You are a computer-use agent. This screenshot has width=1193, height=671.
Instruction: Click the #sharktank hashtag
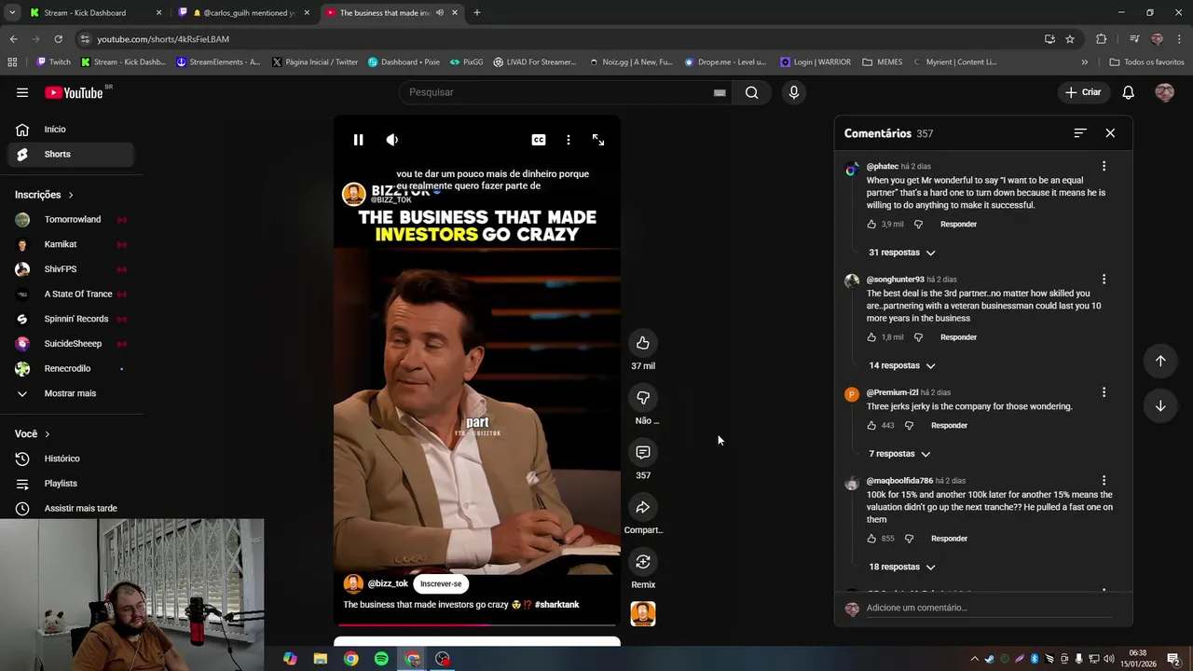click(557, 605)
